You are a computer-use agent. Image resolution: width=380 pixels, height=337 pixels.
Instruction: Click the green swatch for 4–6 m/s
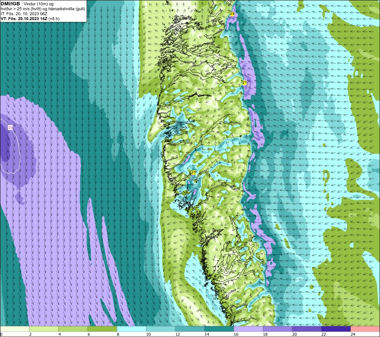pos(73,329)
